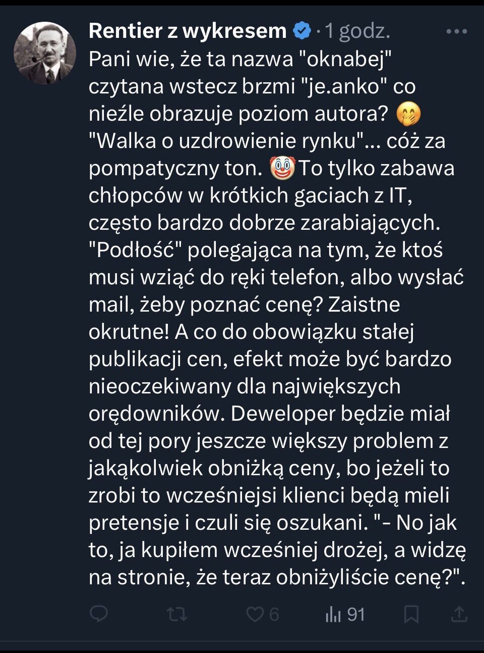Open the three-dot more options menu

coord(457,32)
